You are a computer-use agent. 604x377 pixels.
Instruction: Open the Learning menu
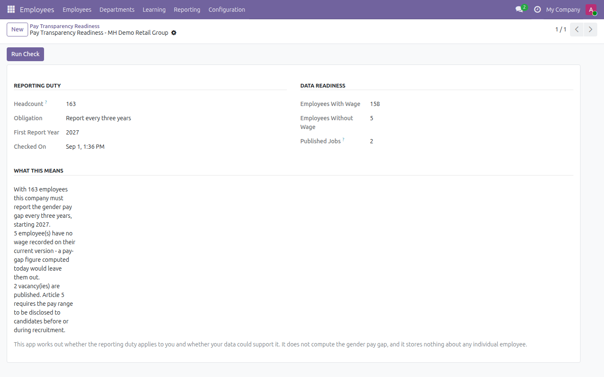point(154,10)
